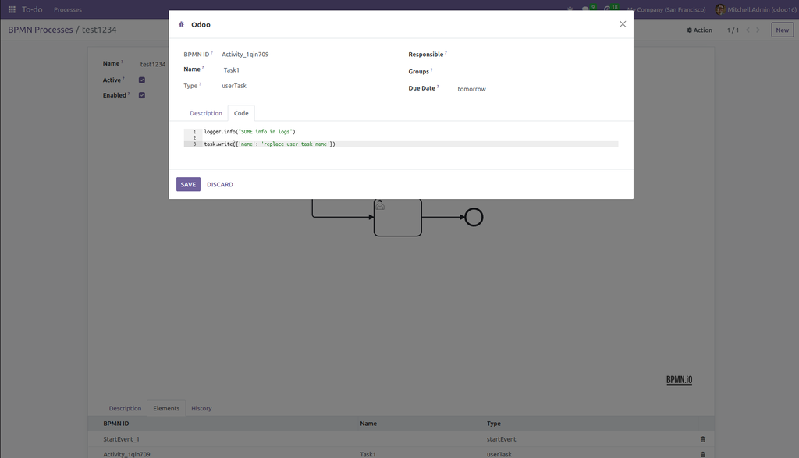The width and height of the screenshot is (799, 458).
Task: Close the Odoo dialog
Action: click(623, 24)
